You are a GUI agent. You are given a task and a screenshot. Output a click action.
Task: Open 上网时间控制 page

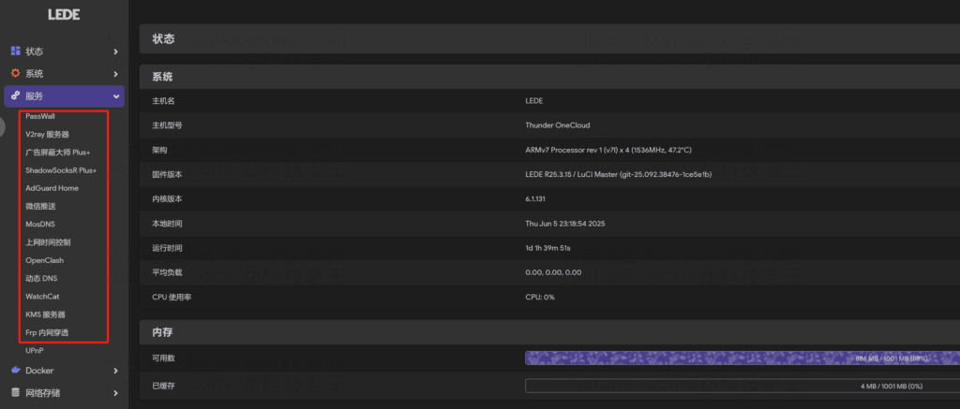[x=48, y=242]
